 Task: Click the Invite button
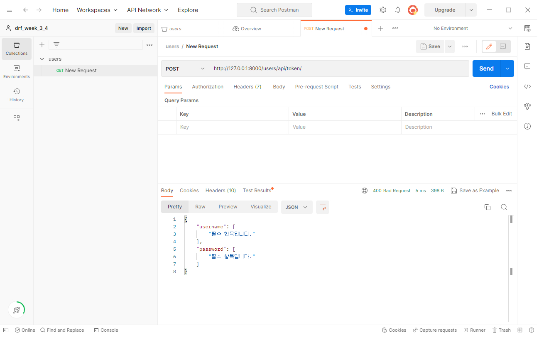click(x=358, y=10)
